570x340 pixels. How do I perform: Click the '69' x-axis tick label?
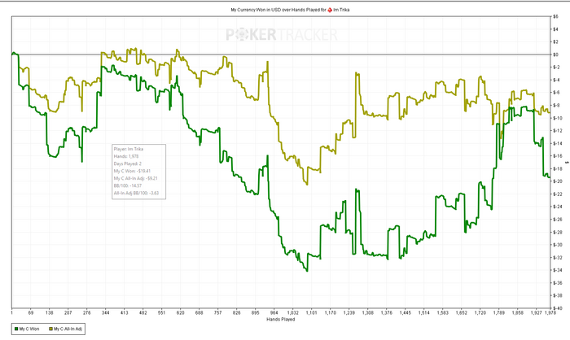tap(31, 313)
